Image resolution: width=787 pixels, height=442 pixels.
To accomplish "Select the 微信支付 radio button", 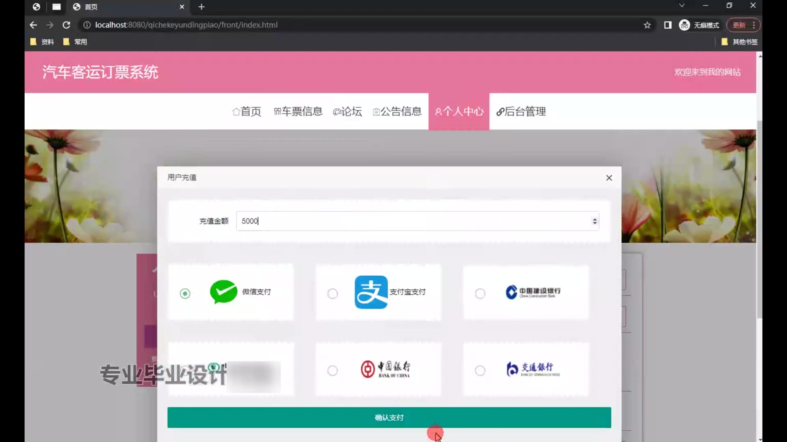I will pyautogui.click(x=185, y=293).
